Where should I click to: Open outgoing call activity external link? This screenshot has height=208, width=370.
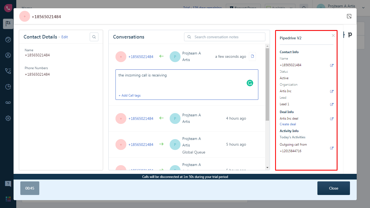tap(332, 148)
